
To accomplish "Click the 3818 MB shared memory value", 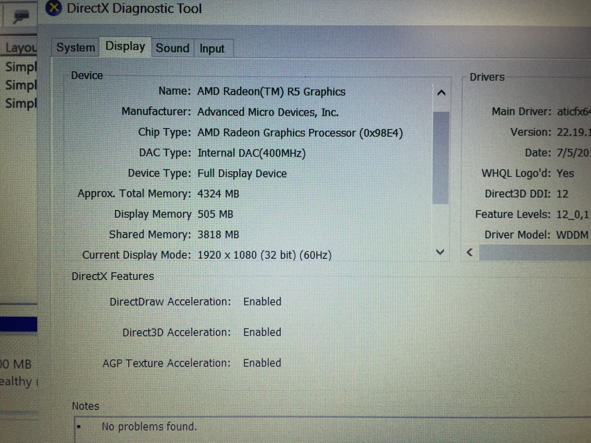I will [x=218, y=234].
